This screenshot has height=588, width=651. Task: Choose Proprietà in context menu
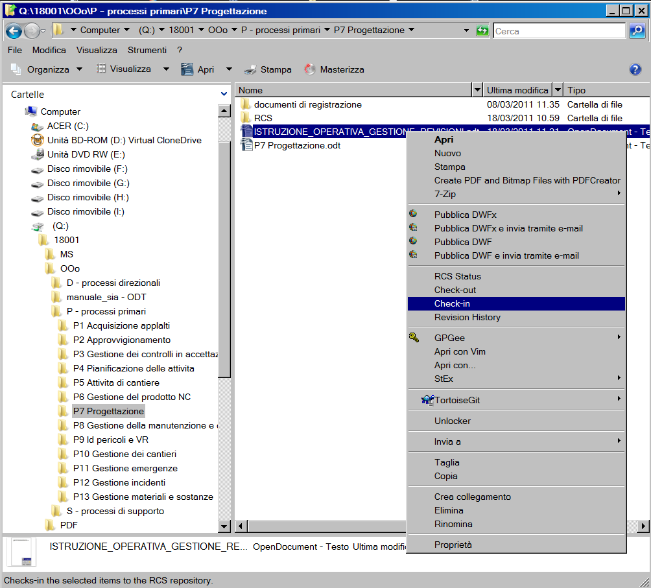516,545
